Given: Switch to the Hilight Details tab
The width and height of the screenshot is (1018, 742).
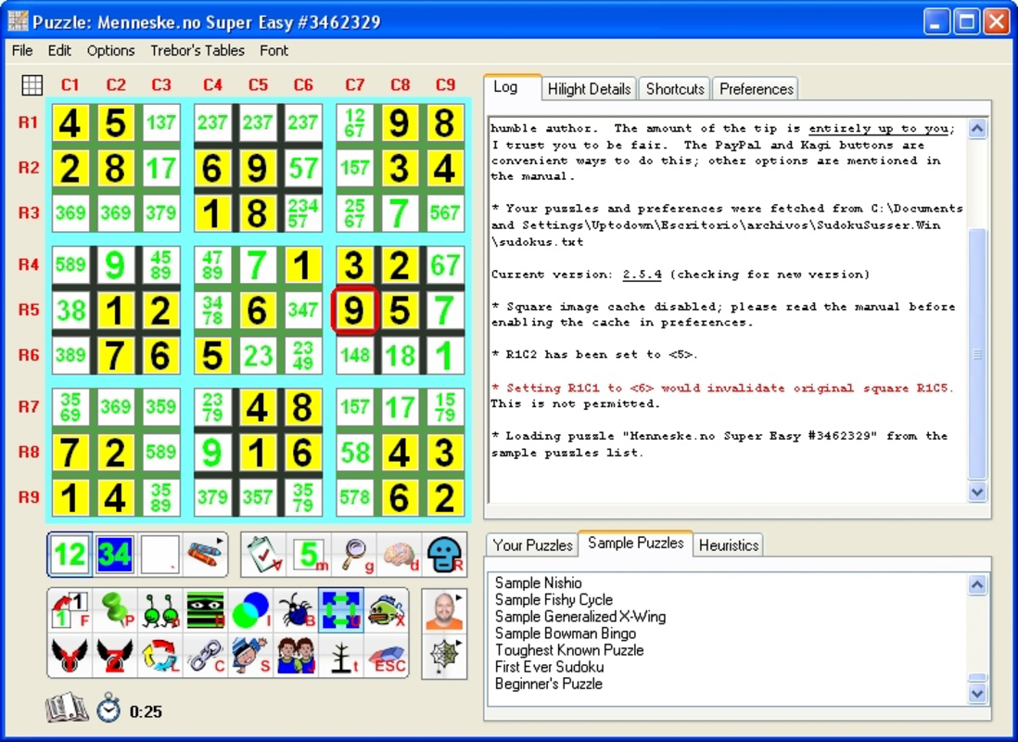Looking at the screenshot, I should tap(589, 89).
